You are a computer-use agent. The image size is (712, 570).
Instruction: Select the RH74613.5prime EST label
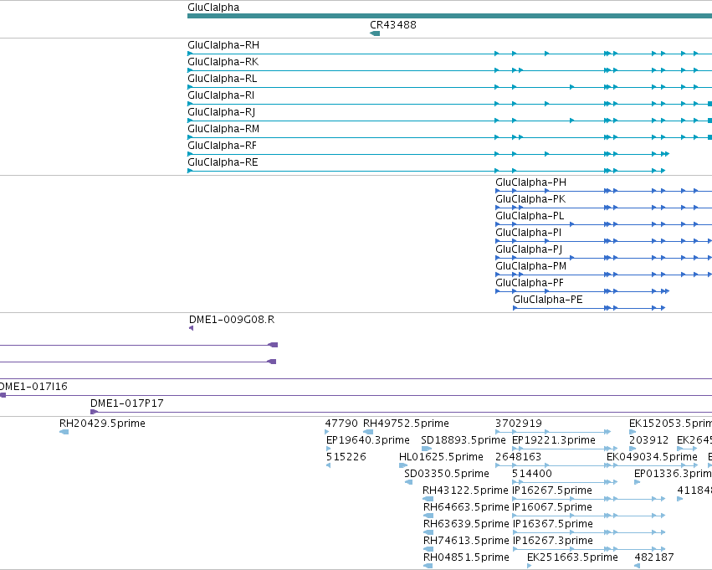(x=466, y=542)
